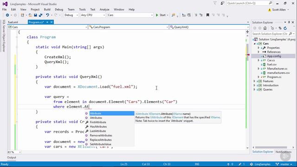Open the Solution Explorer window options dropdown

click(285, 22)
